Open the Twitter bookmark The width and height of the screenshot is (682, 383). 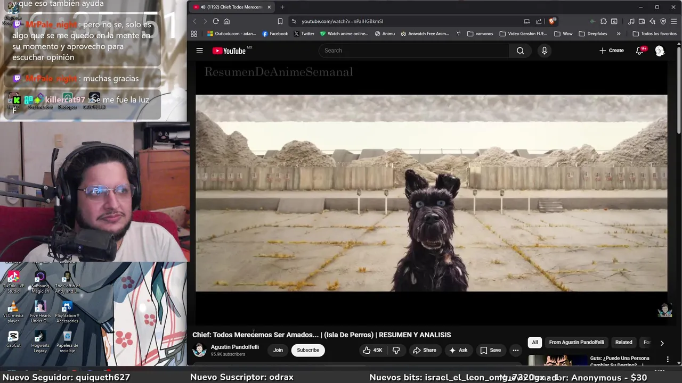(x=304, y=34)
